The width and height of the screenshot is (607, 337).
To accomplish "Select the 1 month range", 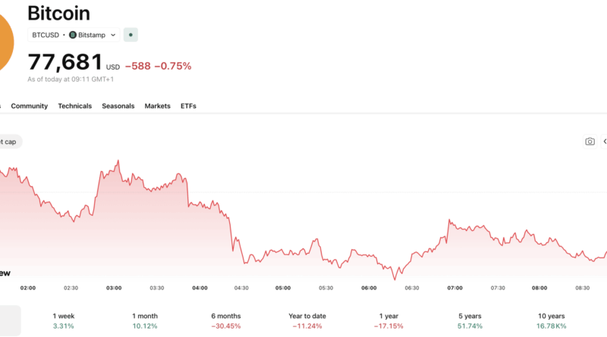I will click(143, 320).
